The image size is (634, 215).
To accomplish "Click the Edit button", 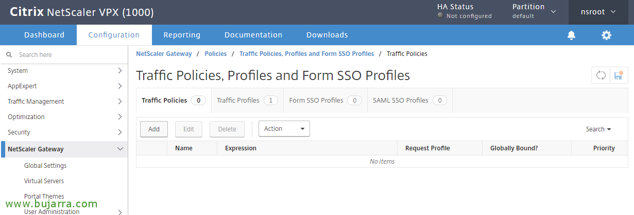I will click(189, 129).
